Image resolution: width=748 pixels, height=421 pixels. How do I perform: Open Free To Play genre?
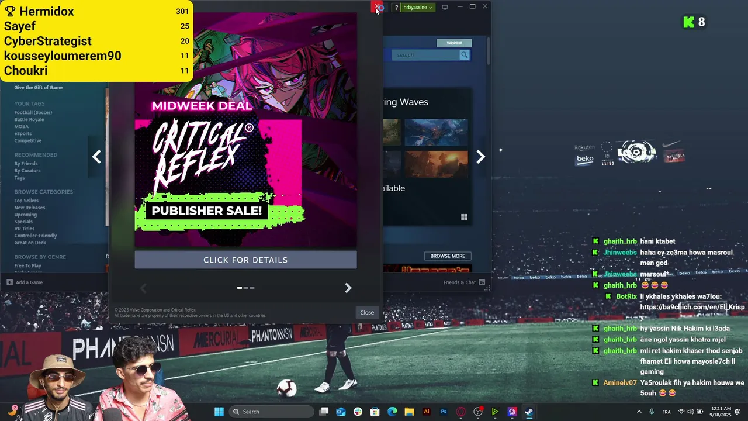[x=28, y=265]
